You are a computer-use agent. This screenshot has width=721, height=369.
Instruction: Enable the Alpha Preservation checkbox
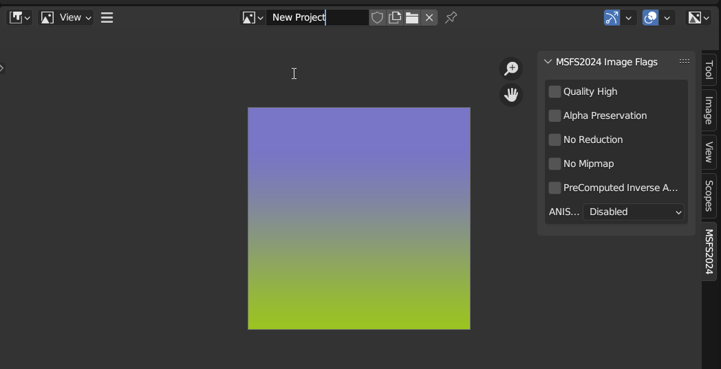[x=555, y=115]
